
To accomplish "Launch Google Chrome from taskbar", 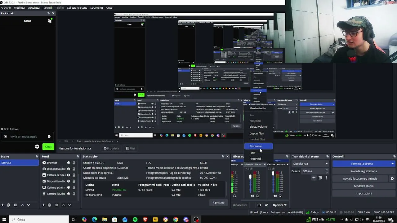I will click(176, 220).
